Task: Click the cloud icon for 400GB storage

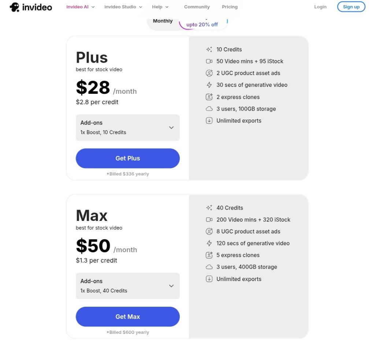Action: click(209, 267)
